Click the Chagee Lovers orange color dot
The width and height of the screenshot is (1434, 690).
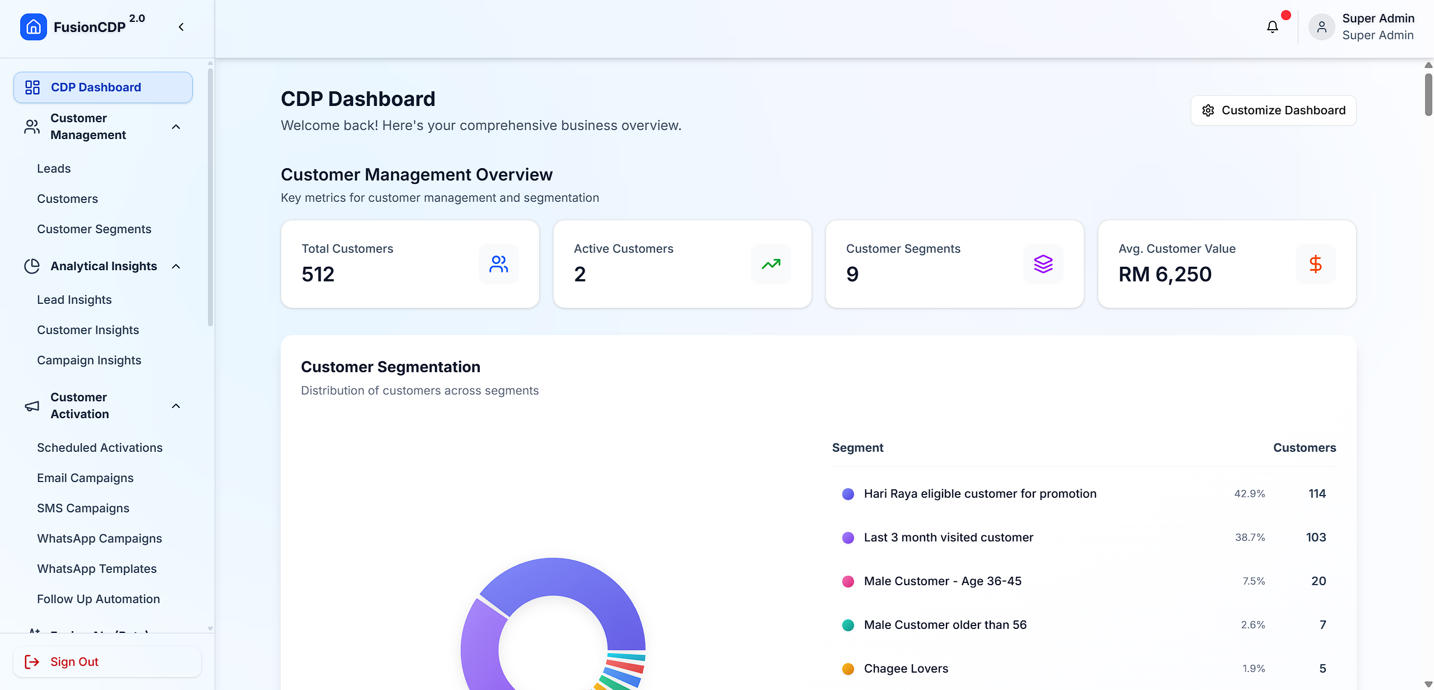848,669
